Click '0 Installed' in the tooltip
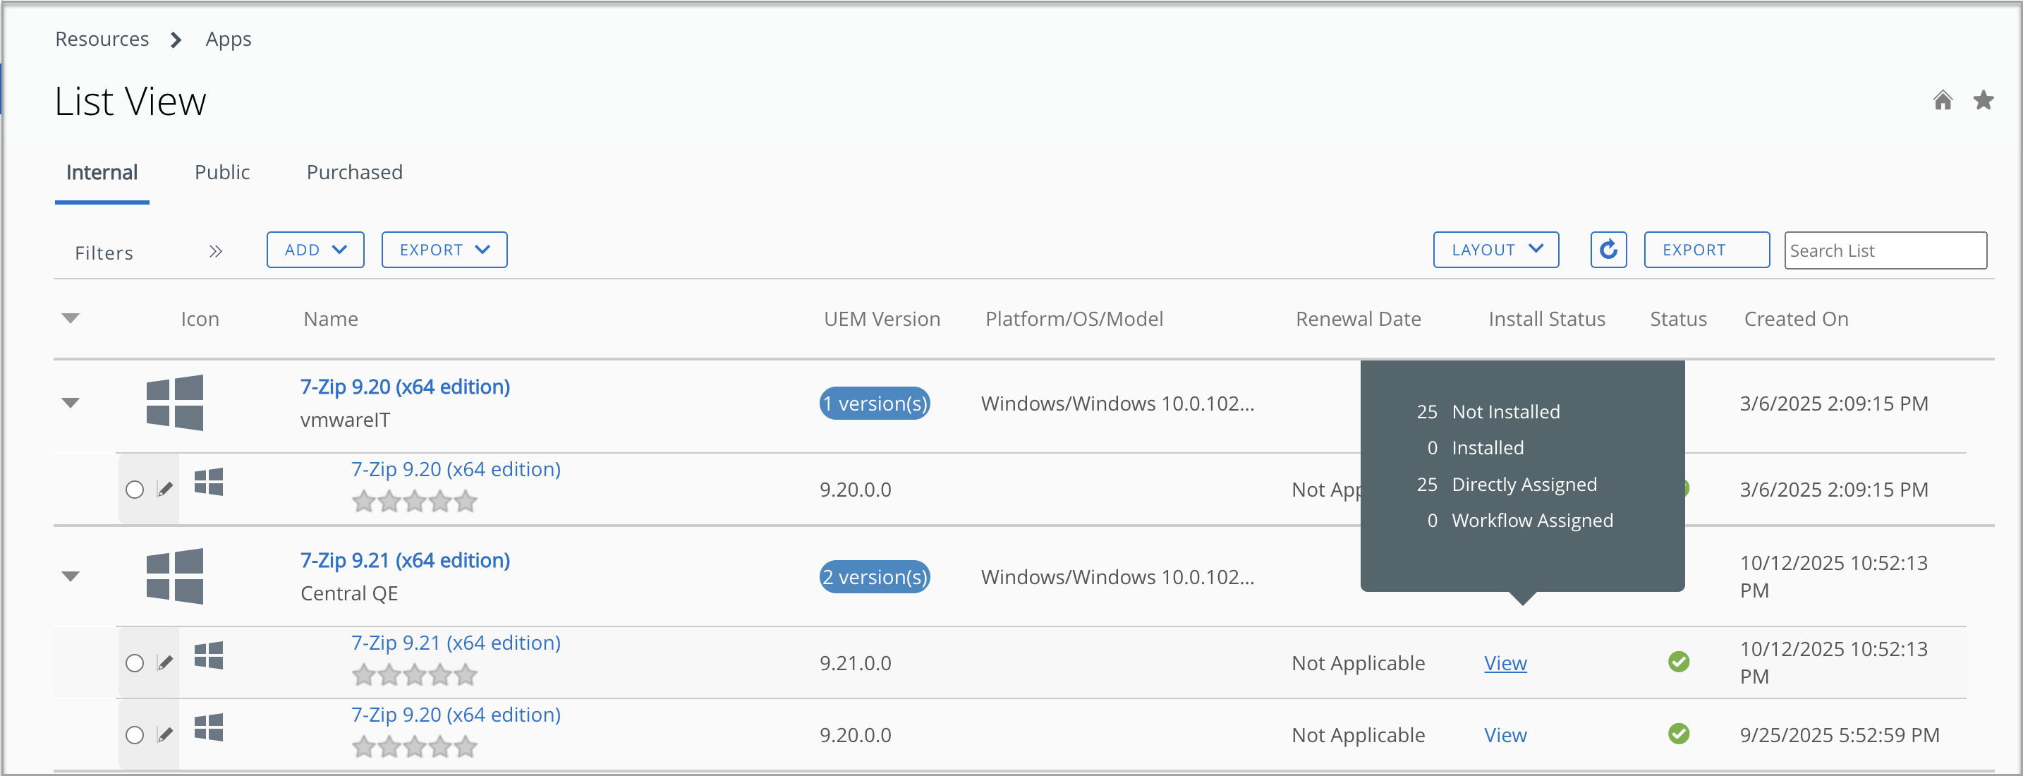 coord(1476,448)
